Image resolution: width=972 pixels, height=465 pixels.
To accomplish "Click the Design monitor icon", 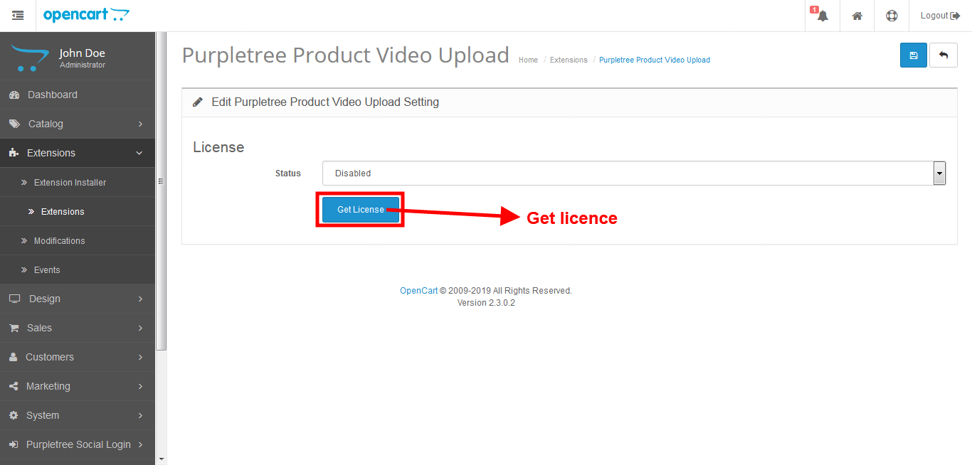I will click(14, 299).
